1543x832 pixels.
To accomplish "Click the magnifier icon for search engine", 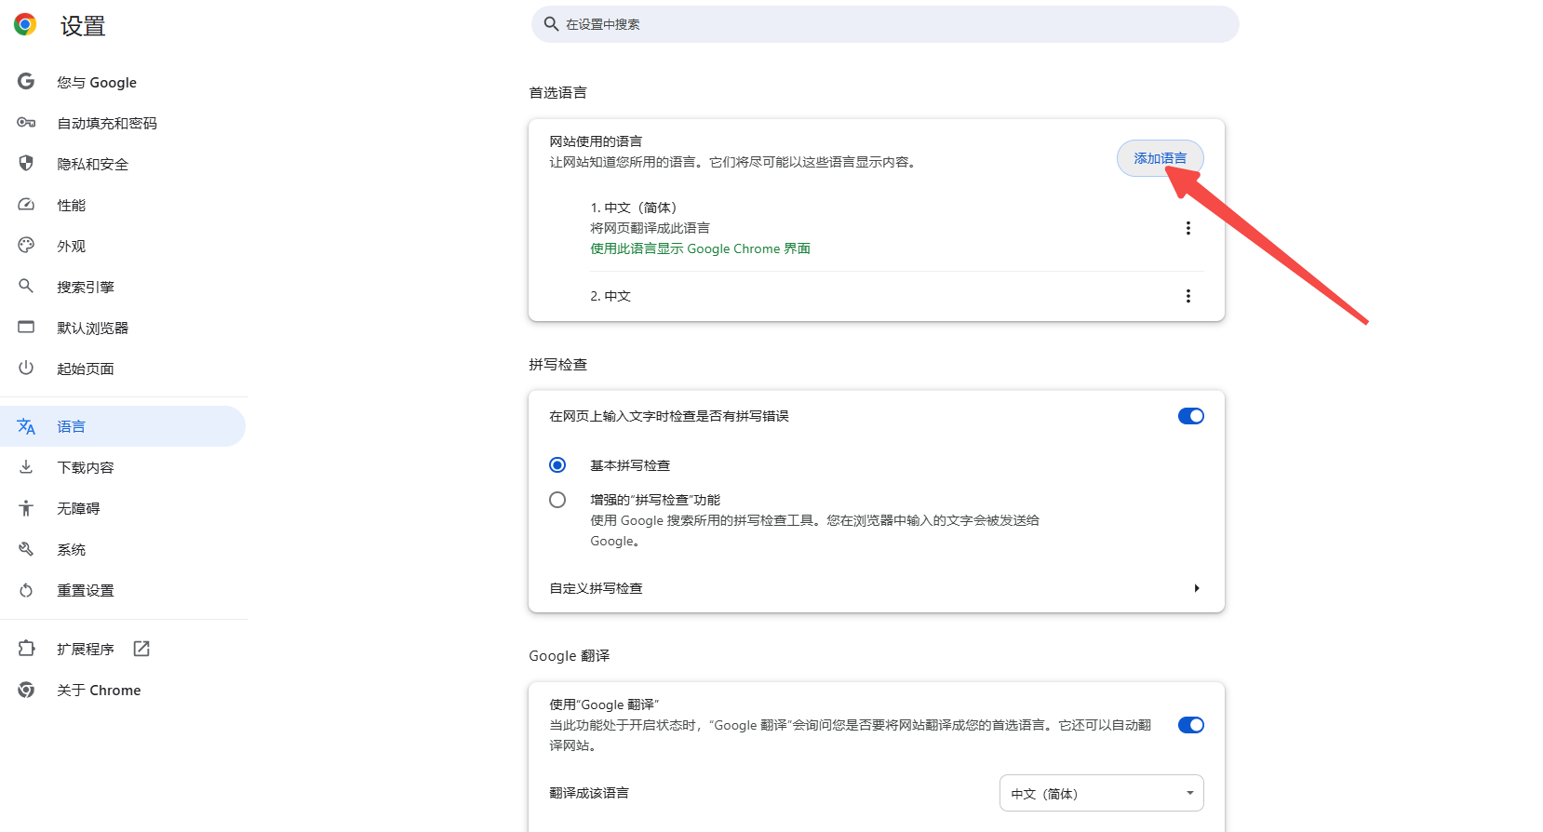I will tap(26, 286).
